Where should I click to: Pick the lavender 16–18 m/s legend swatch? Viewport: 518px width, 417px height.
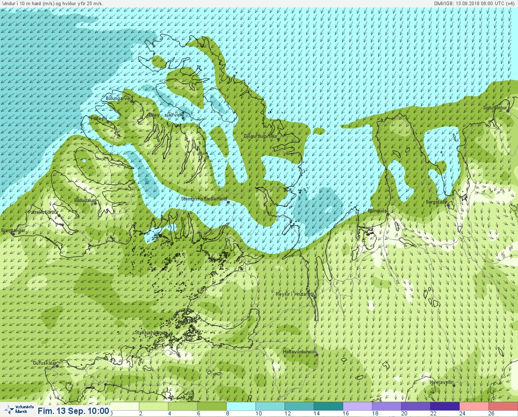point(357,406)
